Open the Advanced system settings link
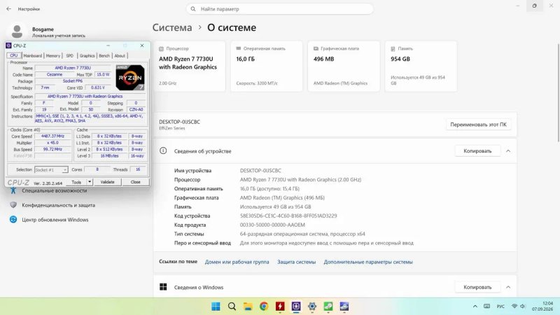Screen dimensions: 560x315 (x=368, y=262)
